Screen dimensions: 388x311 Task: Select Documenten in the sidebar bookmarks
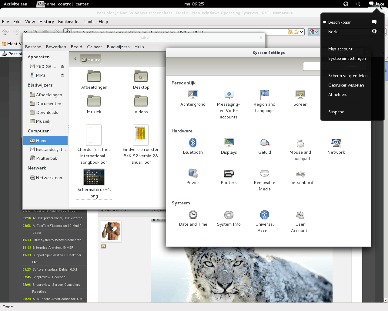point(45,104)
